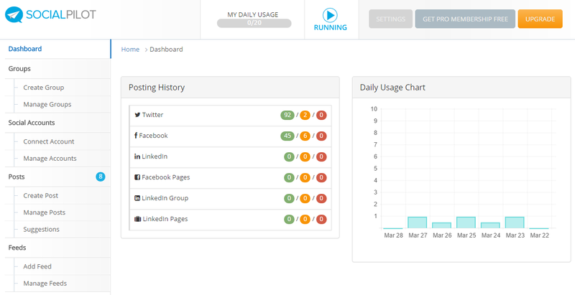The height and width of the screenshot is (295, 575).
Task: Click the RUNNING status label
Action: point(331,27)
